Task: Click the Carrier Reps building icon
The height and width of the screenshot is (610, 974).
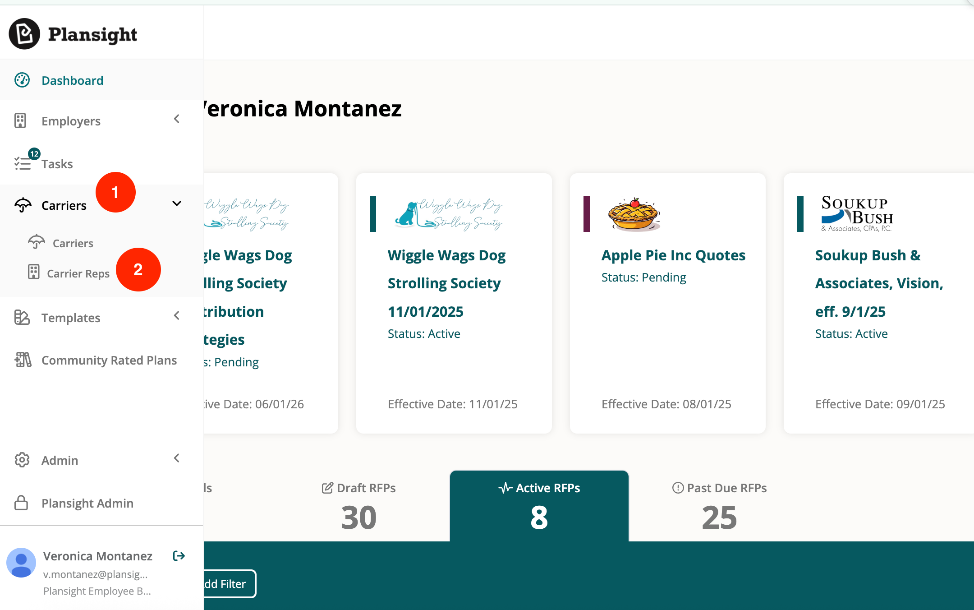Action: coord(34,273)
